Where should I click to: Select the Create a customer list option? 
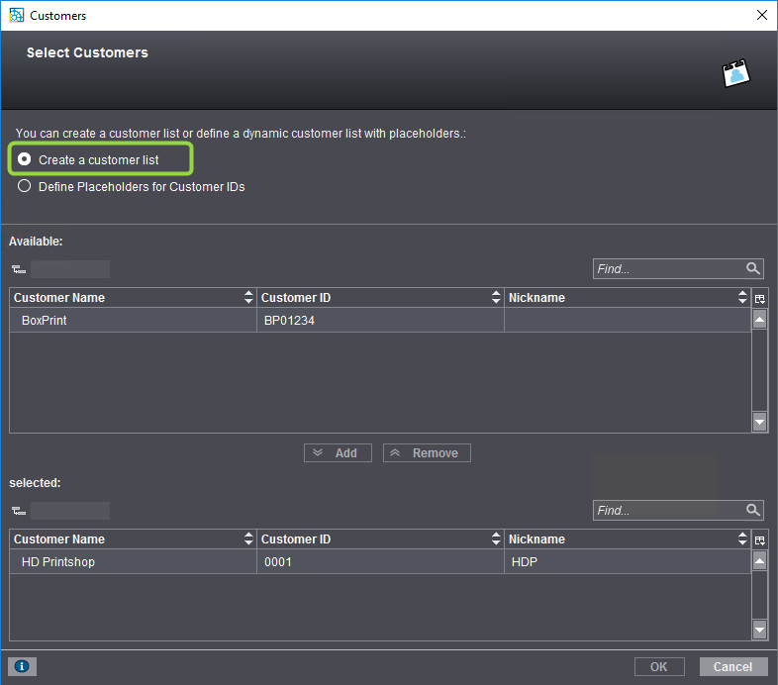pyautogui.click(x=25, y=159)
